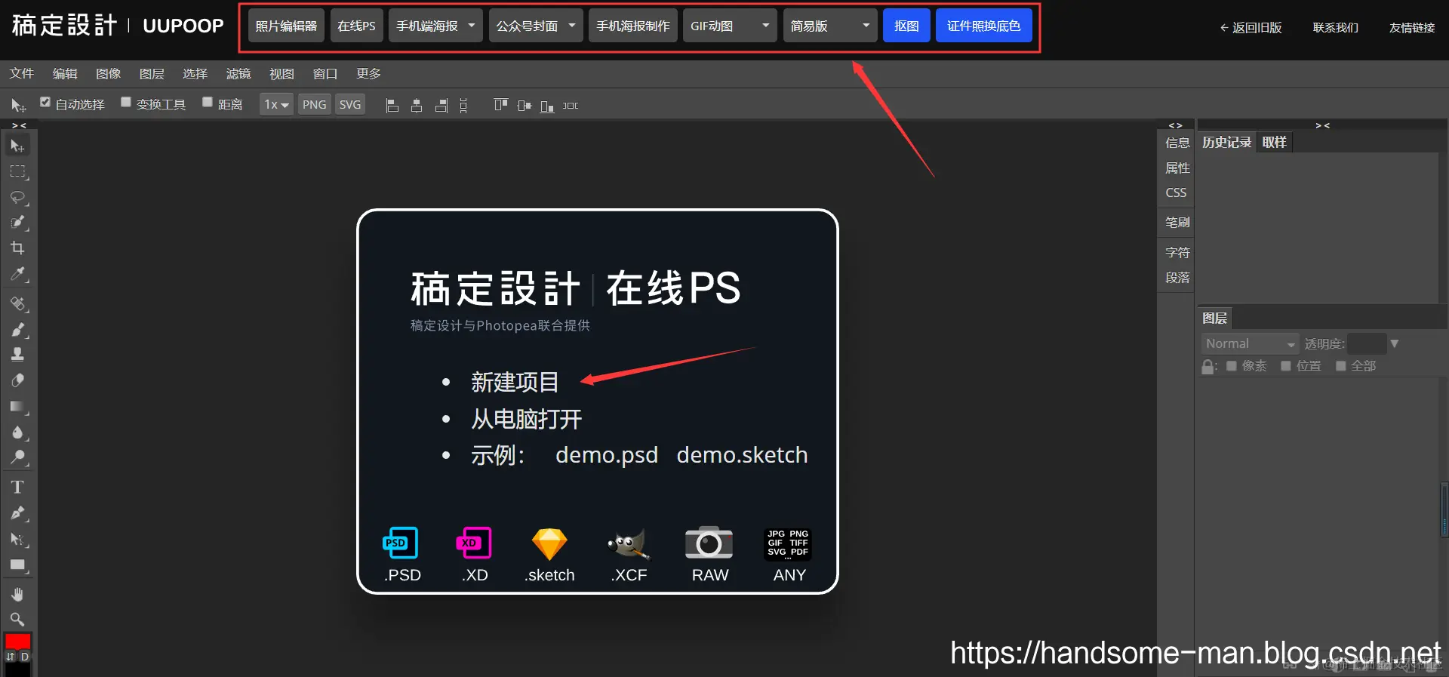1449x677 pixels.
Task: Click the RAW camera icon
Action: click(x=709, y=543)
